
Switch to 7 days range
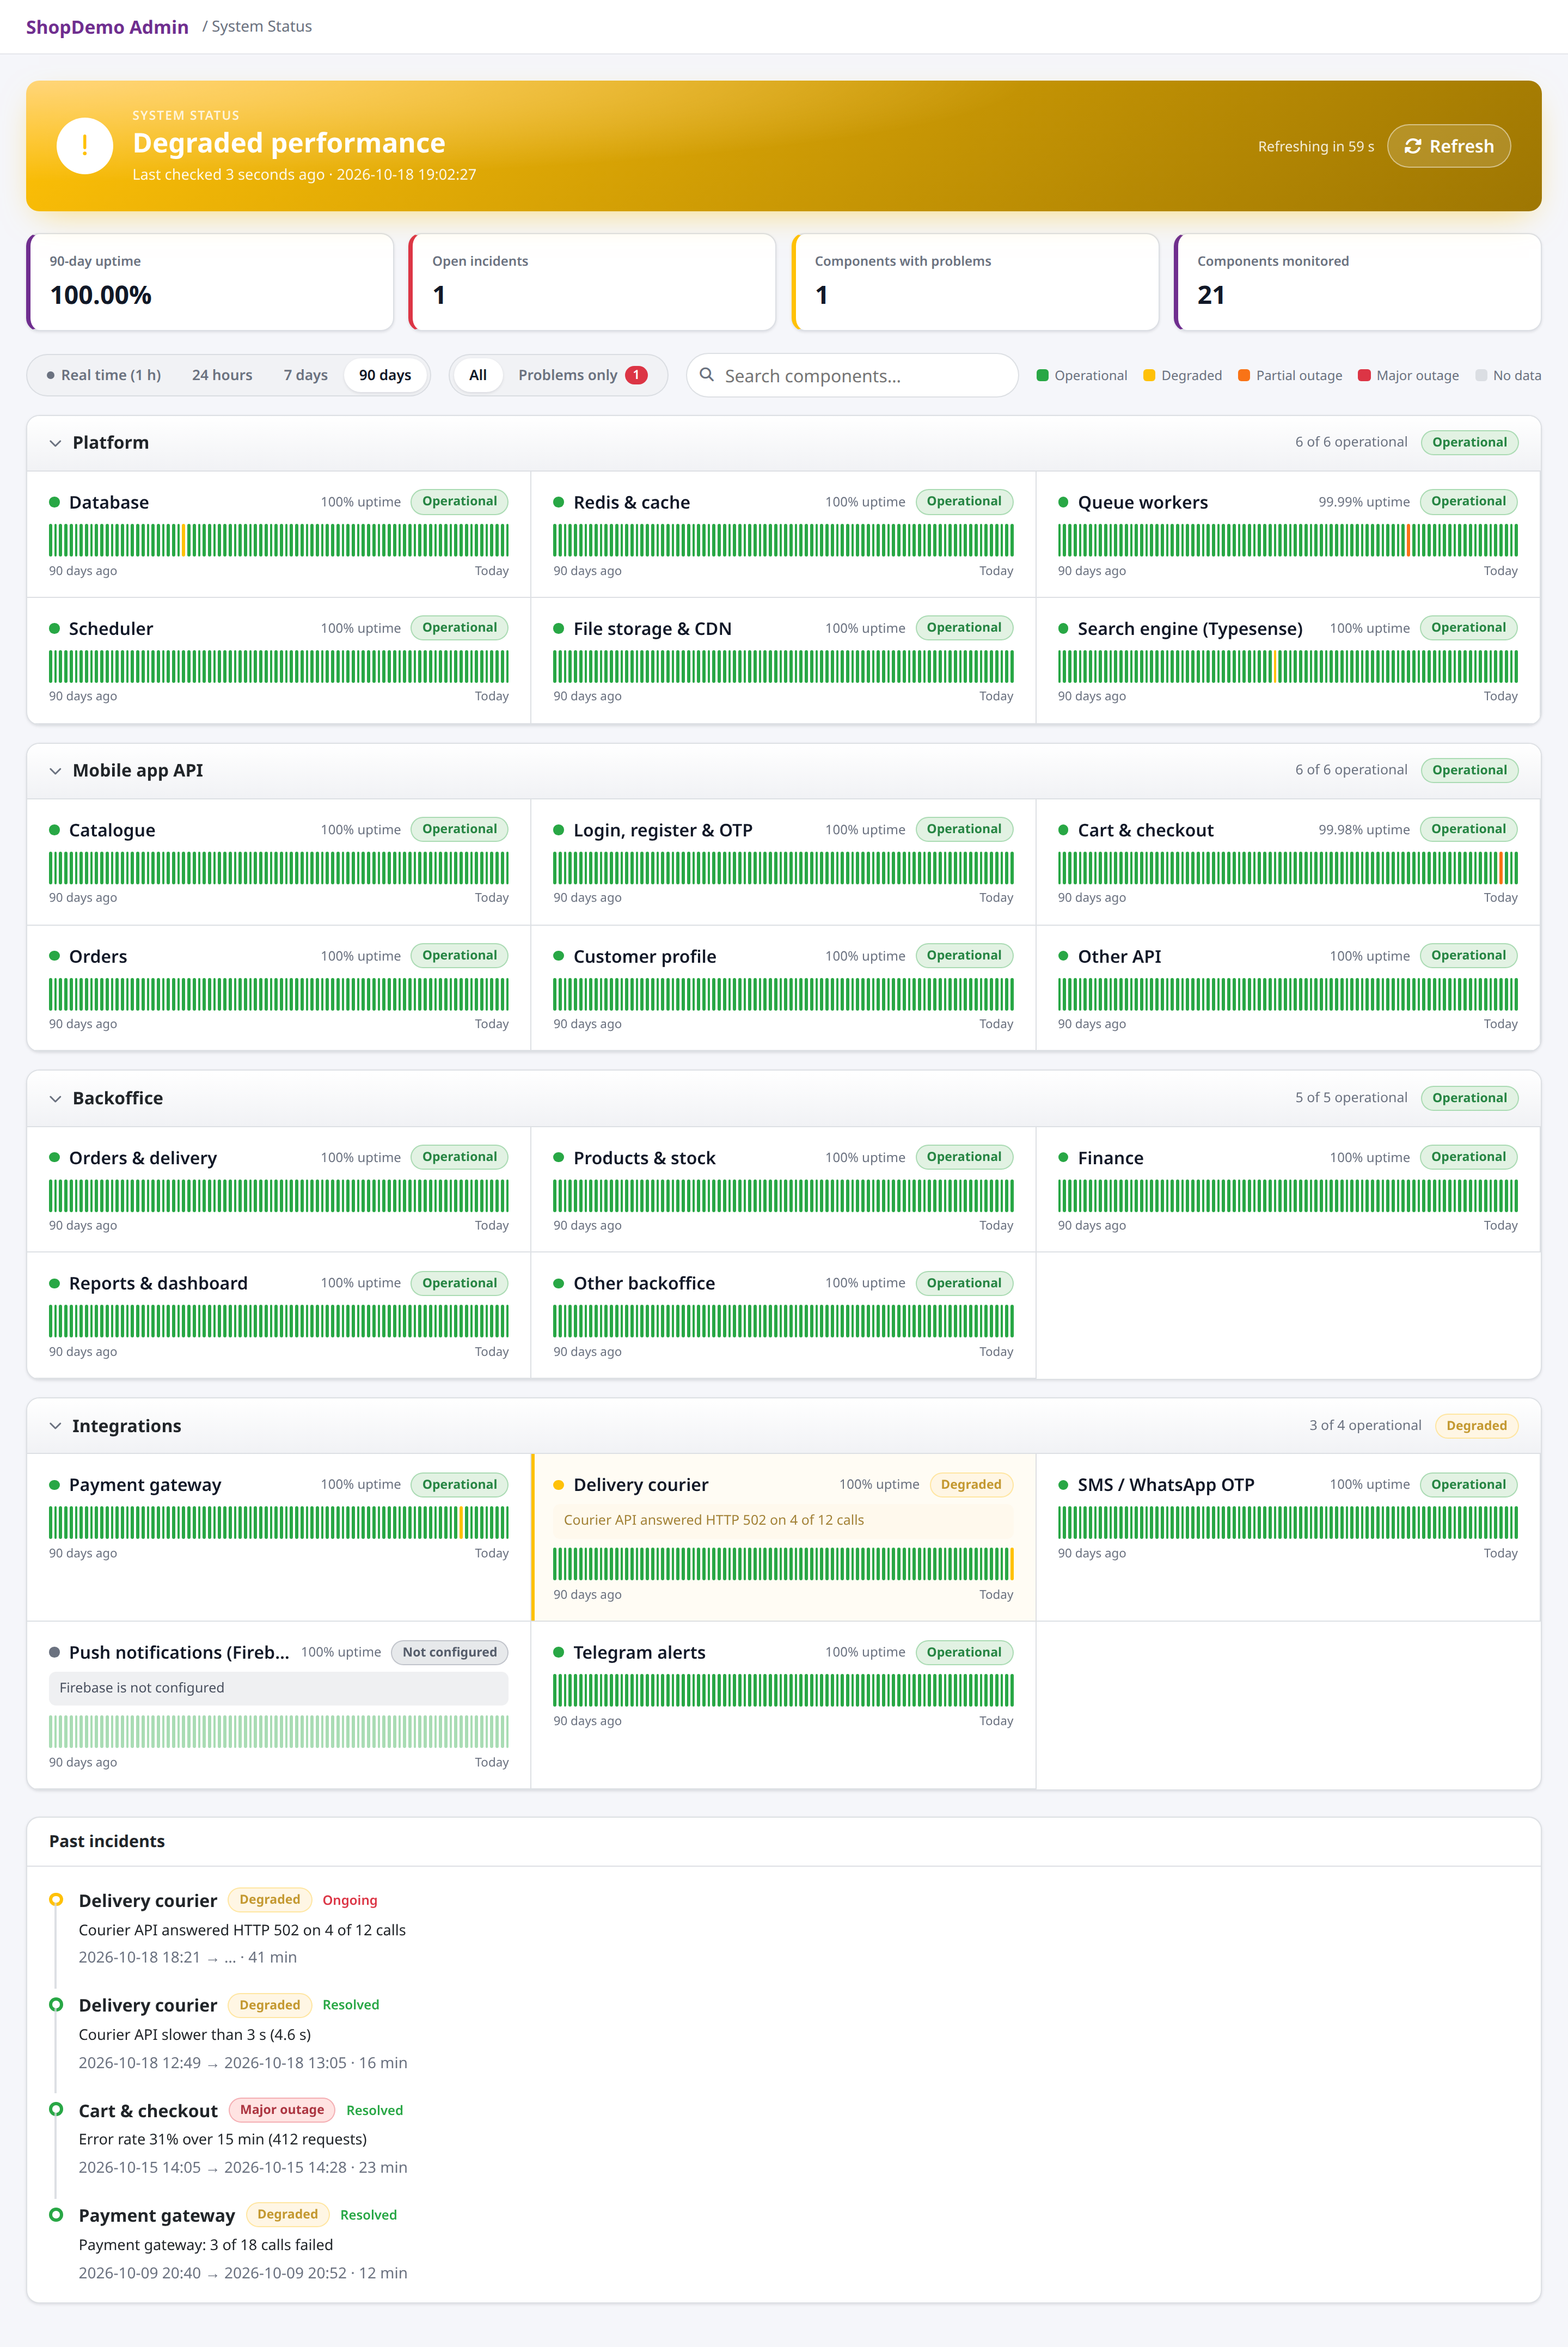(305, 375)
